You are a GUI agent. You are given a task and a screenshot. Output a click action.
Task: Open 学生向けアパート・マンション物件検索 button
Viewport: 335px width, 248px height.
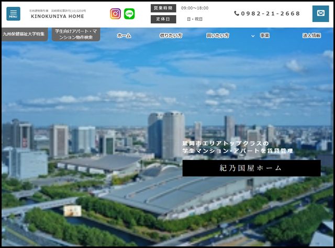(76, 34)
